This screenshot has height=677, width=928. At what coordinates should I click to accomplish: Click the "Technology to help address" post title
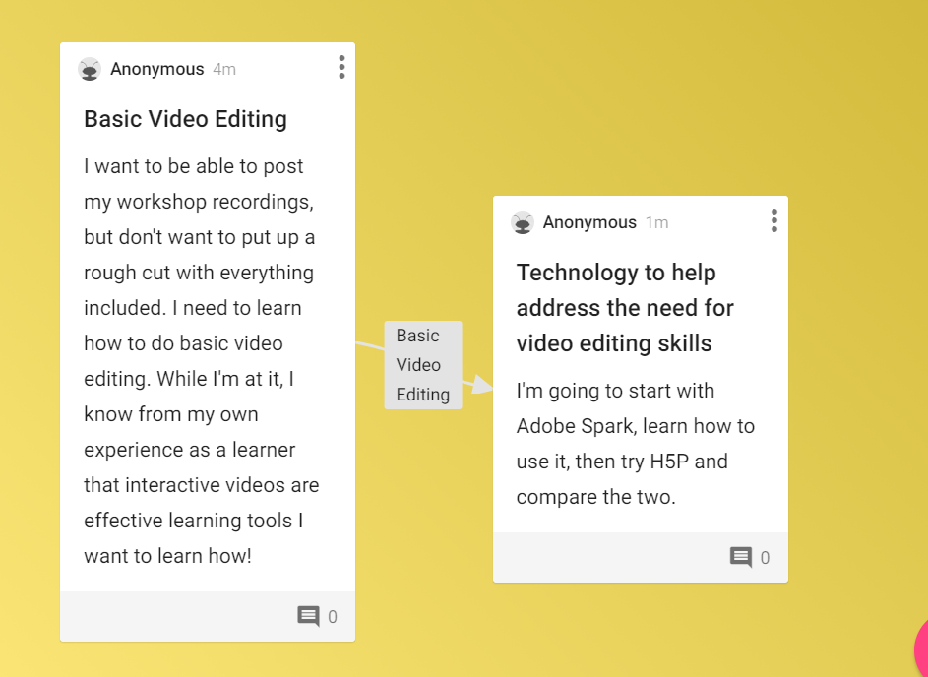(x=625, y=308)
